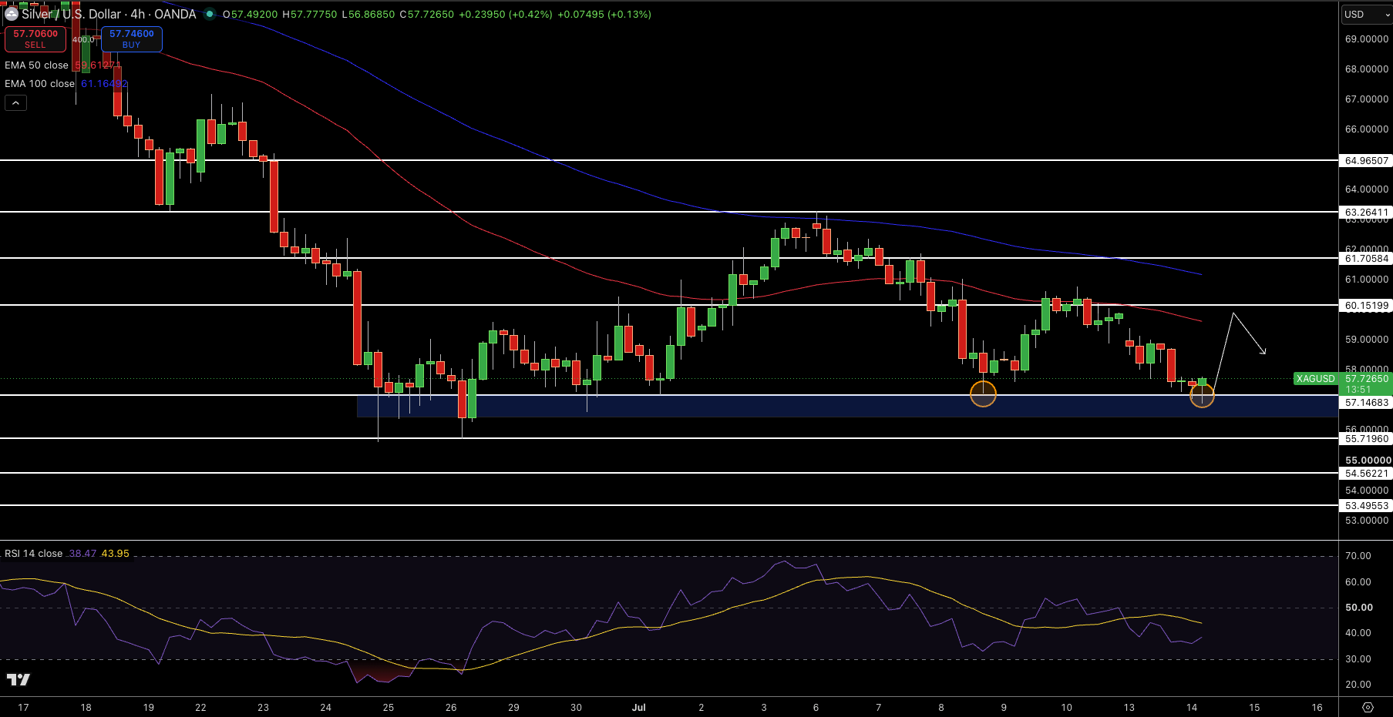Click the 64.96507 horizontal line price label
The height and width of the screenshot is (717, 1393).
pos(1367,161)
